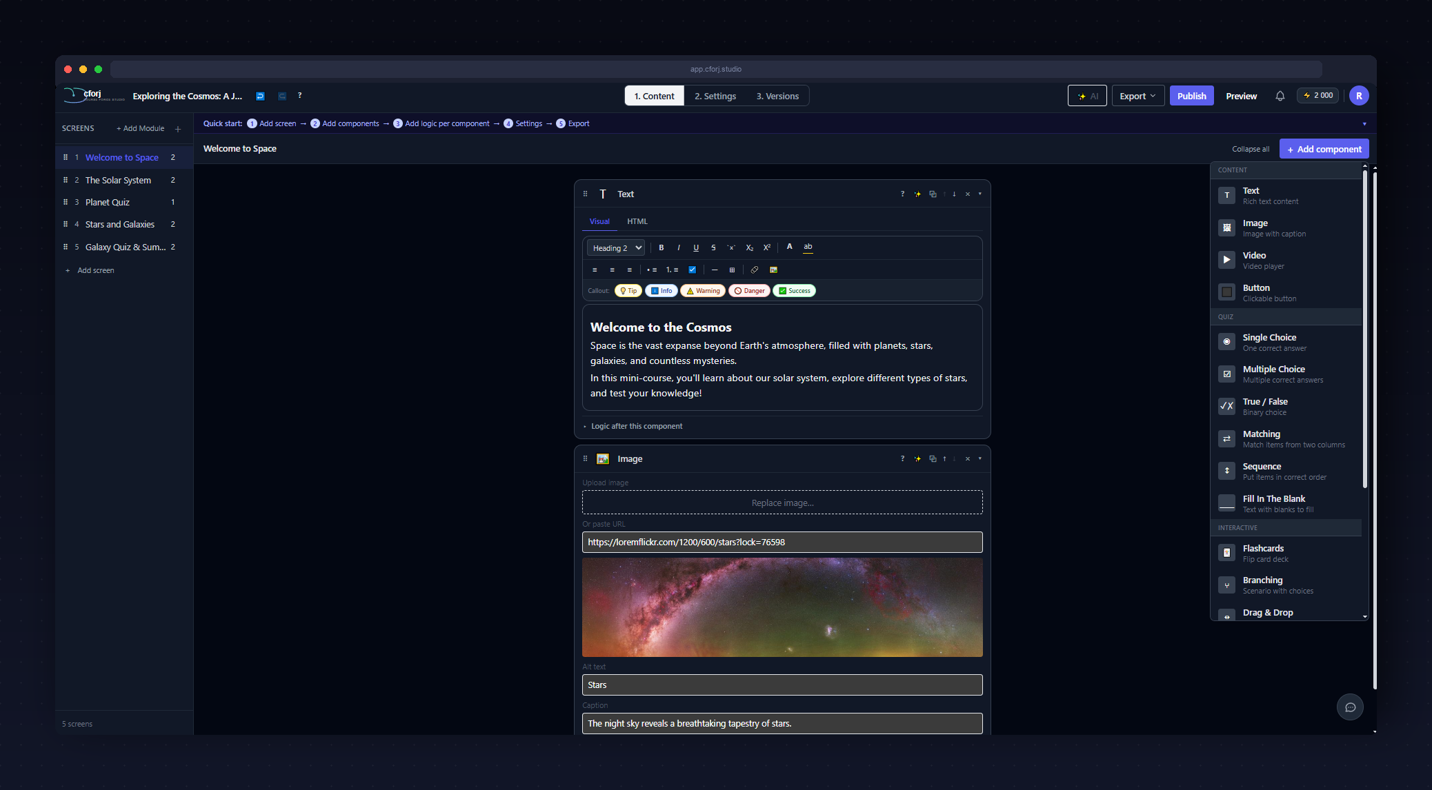Underline the selected text
This screenshot has height=790, width=1432.
point(696,247)
